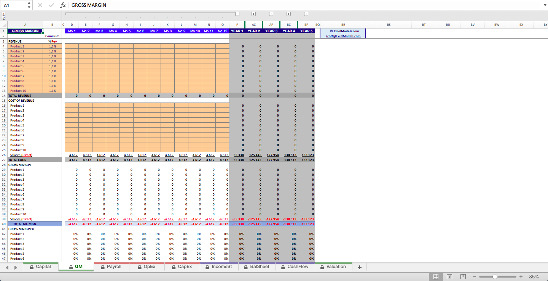Switch to Page Layout view icon

tap(449, 277)
